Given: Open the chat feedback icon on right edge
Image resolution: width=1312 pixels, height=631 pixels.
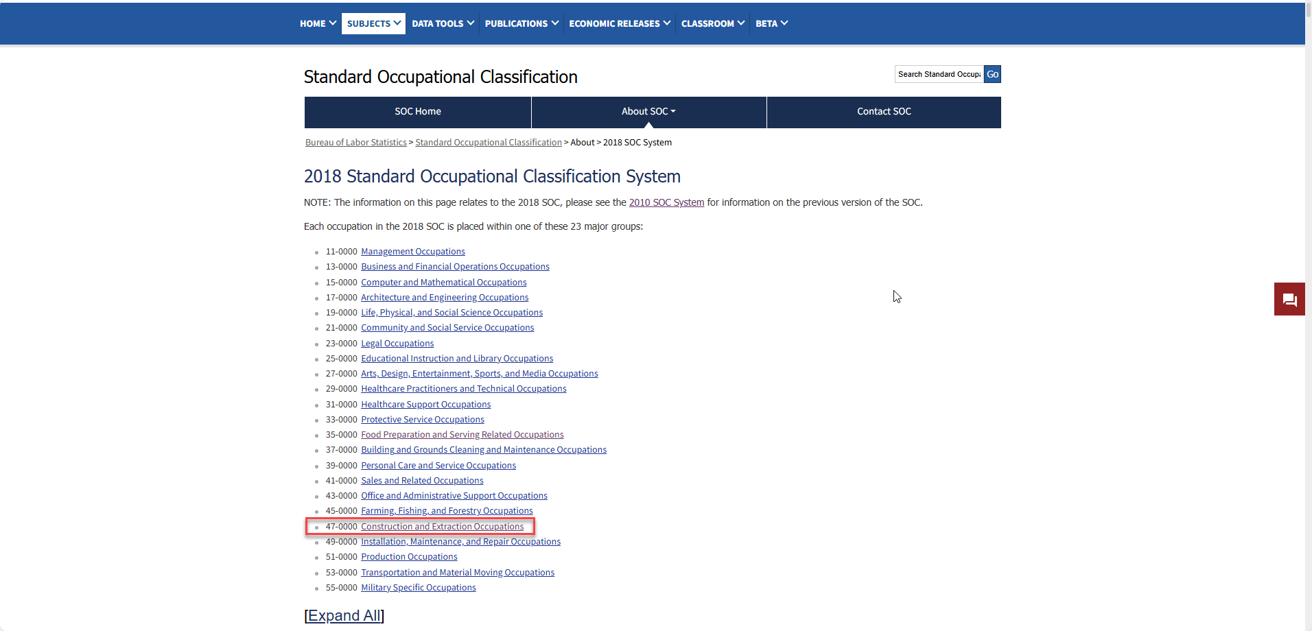Looking at the screenshot, I should 1289,298.
